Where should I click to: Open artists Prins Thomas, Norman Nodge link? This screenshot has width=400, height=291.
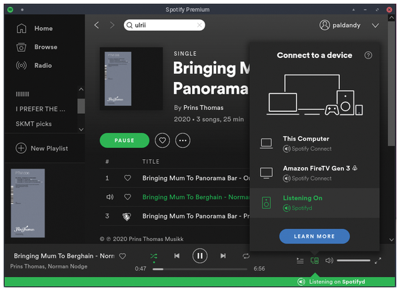tap(49, 266)
